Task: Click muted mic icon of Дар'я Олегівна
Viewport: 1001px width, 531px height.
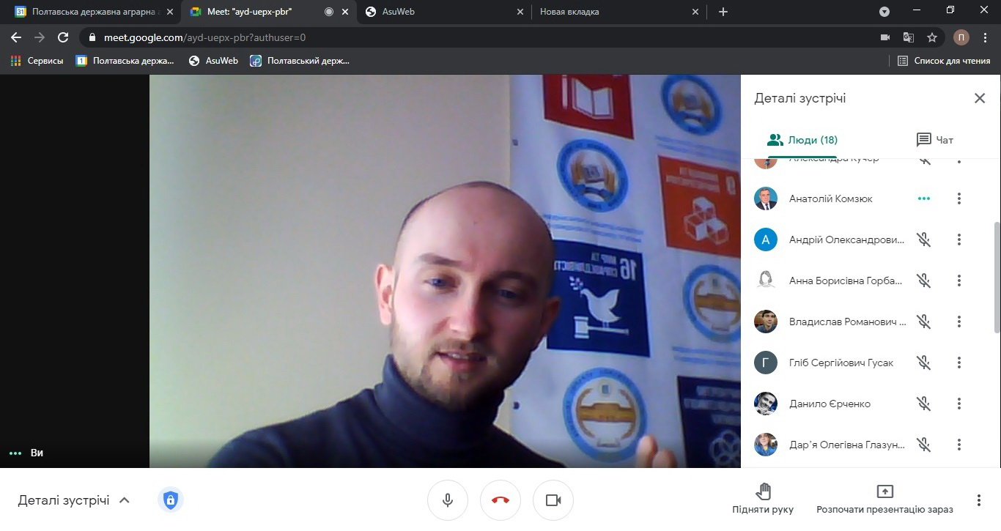Action: [x=924, y=445]
